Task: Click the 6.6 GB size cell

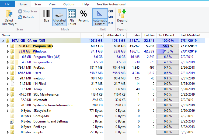Action: 98,57
